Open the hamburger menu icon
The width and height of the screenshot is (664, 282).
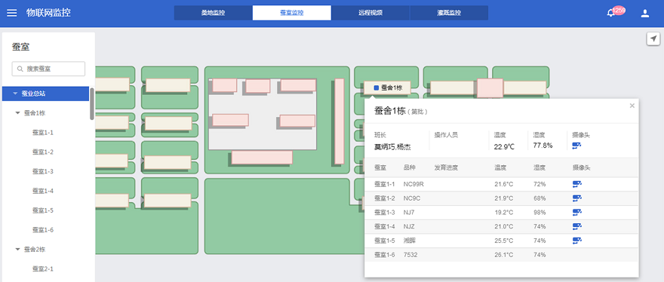(12, 13)
